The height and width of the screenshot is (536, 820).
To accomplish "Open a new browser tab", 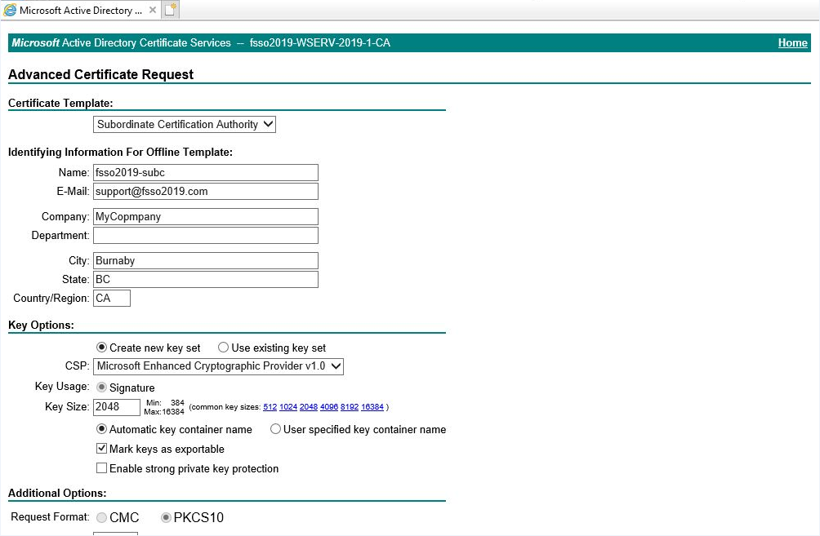I will (171, 10).
